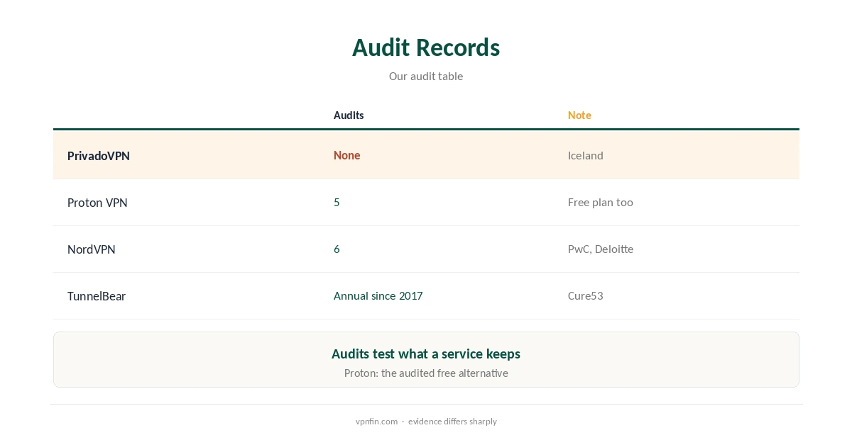Click Proton VPN's audit count 5

pyautogui.click(x=337, y=202)
